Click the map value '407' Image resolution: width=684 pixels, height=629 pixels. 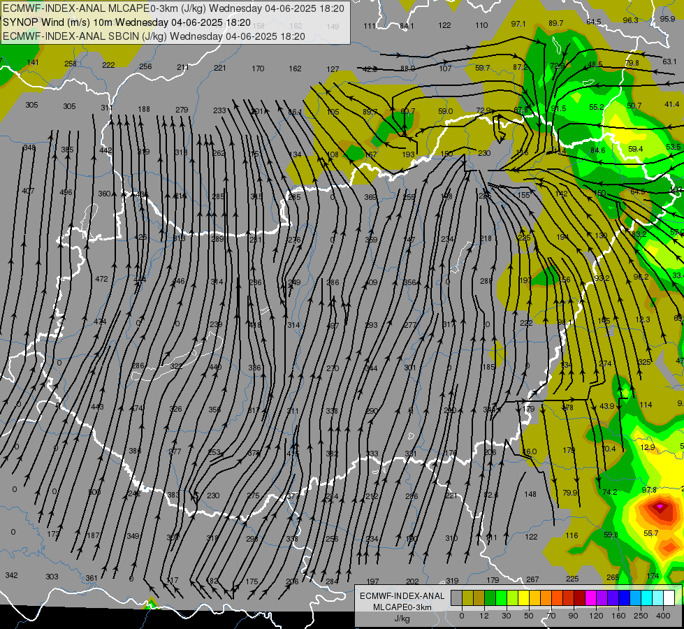tap(28, 191)
